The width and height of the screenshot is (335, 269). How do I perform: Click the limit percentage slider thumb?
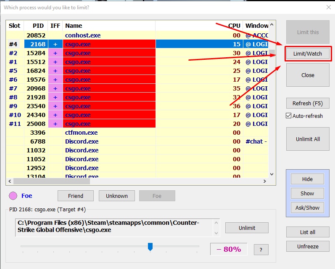pos(150,247)
